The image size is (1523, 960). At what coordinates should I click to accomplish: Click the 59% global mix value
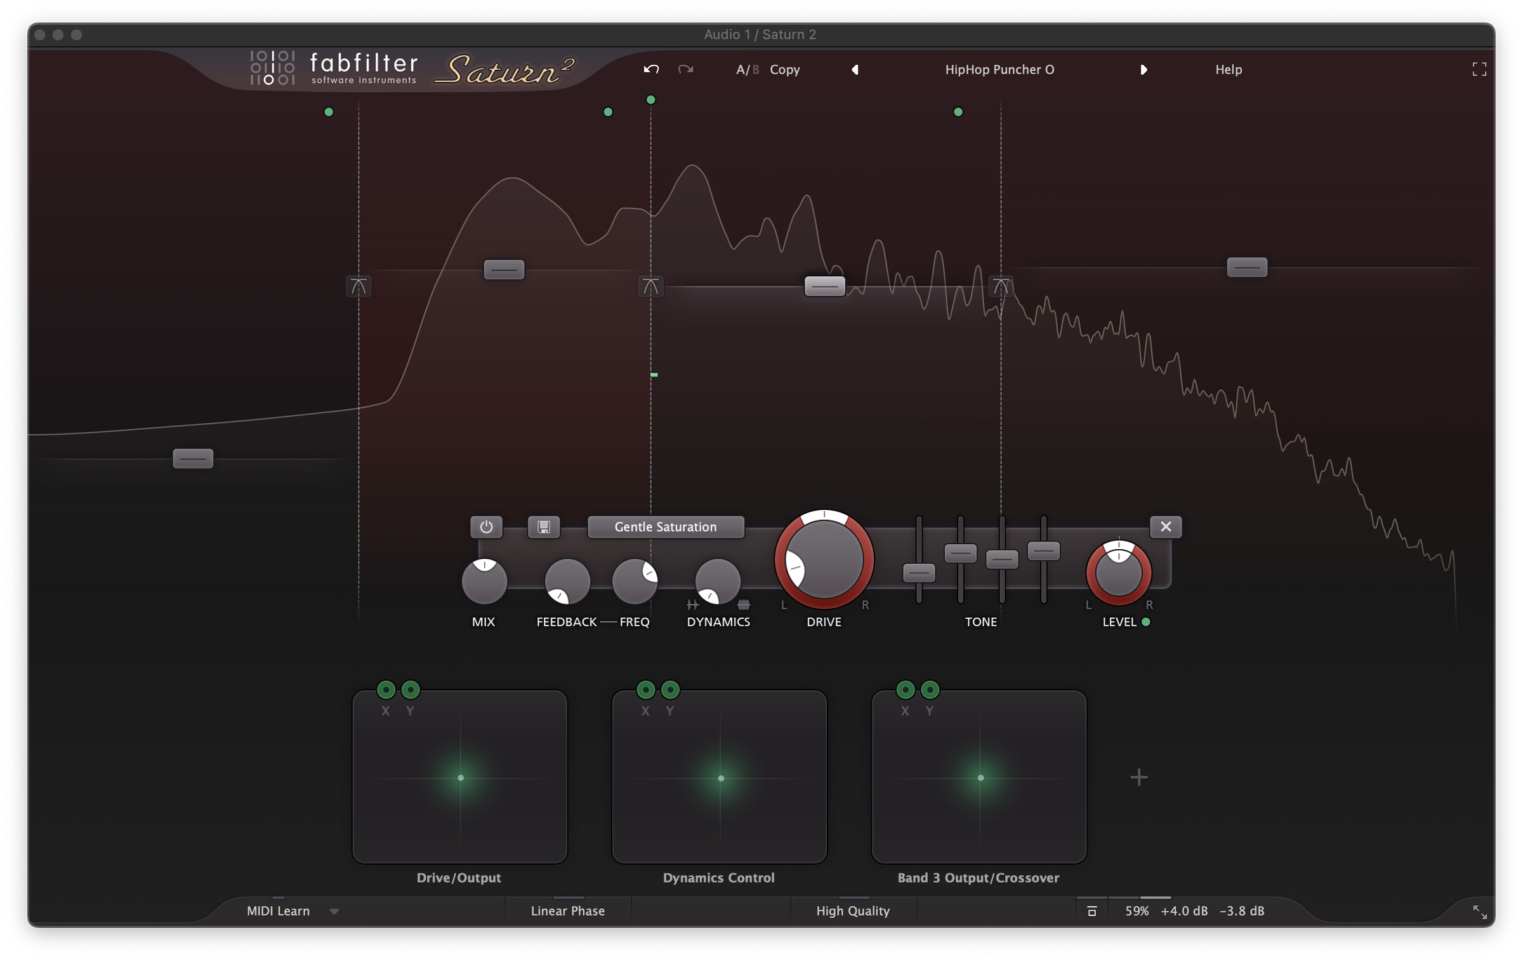(x=1137, y=911)
